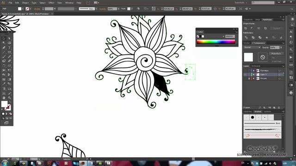Viewport: 296px width, 166px height.
Task: Select the Pen tool
Action: tap(4, 47)
